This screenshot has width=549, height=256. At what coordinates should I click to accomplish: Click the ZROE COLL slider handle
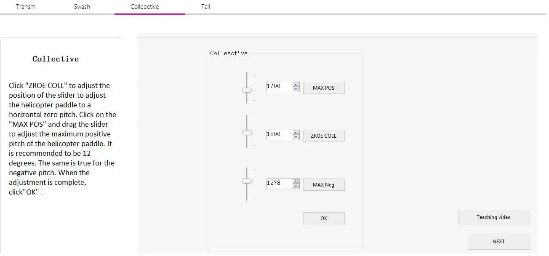247,133
